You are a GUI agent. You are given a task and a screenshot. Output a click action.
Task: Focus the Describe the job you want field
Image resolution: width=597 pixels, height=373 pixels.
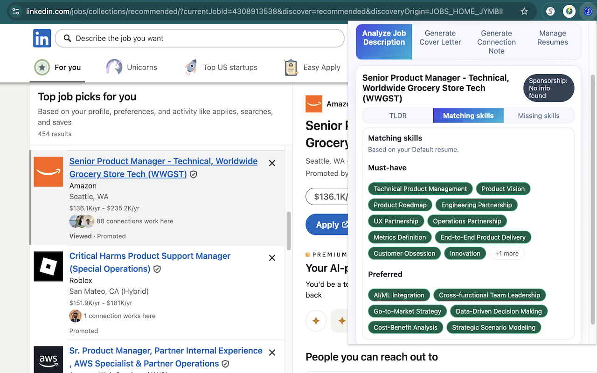click(x=200, y=38)
